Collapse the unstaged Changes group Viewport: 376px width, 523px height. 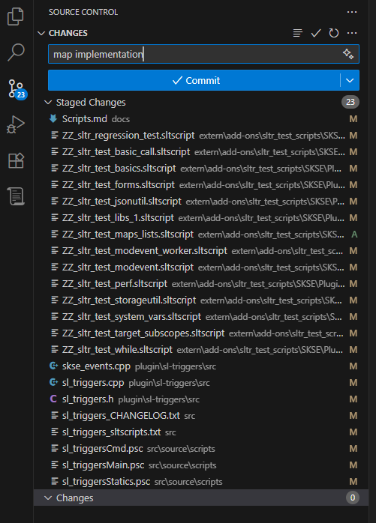coord(48,498)
